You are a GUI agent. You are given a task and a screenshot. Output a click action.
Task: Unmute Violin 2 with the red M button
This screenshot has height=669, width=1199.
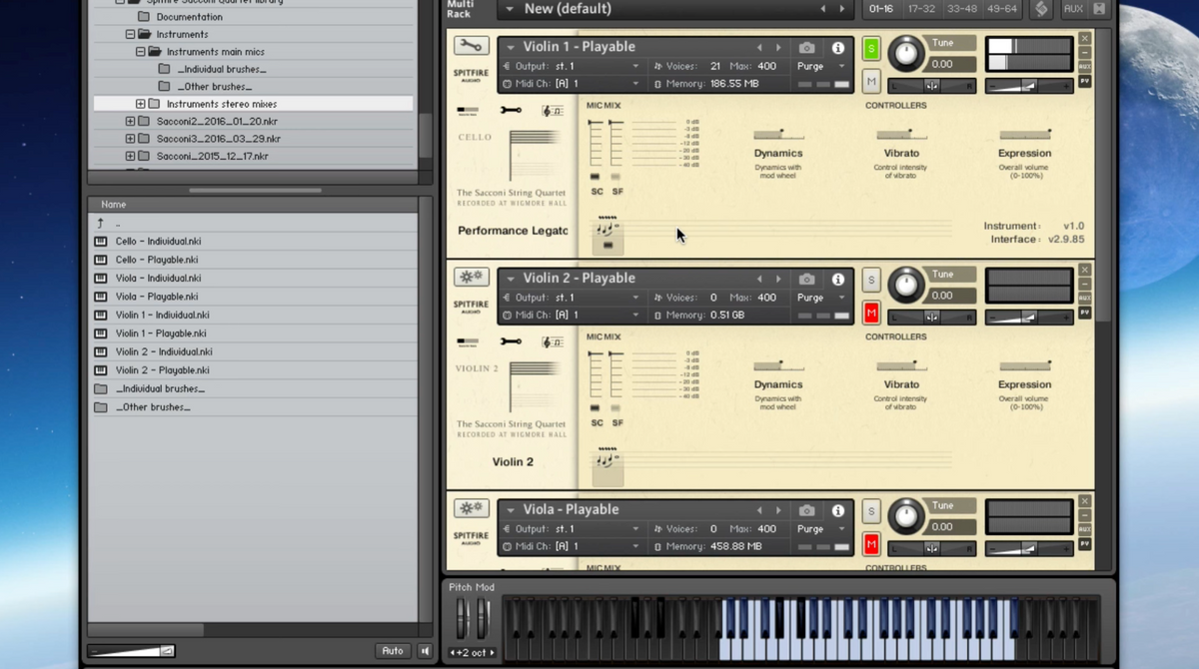(x=871, y=314)
